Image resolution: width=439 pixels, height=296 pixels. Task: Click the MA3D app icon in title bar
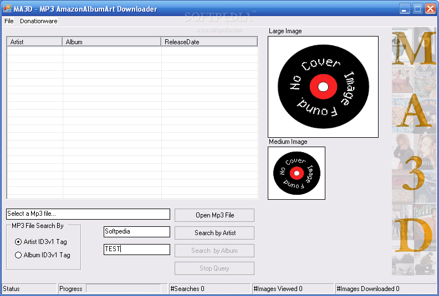(x=7, y=9)
